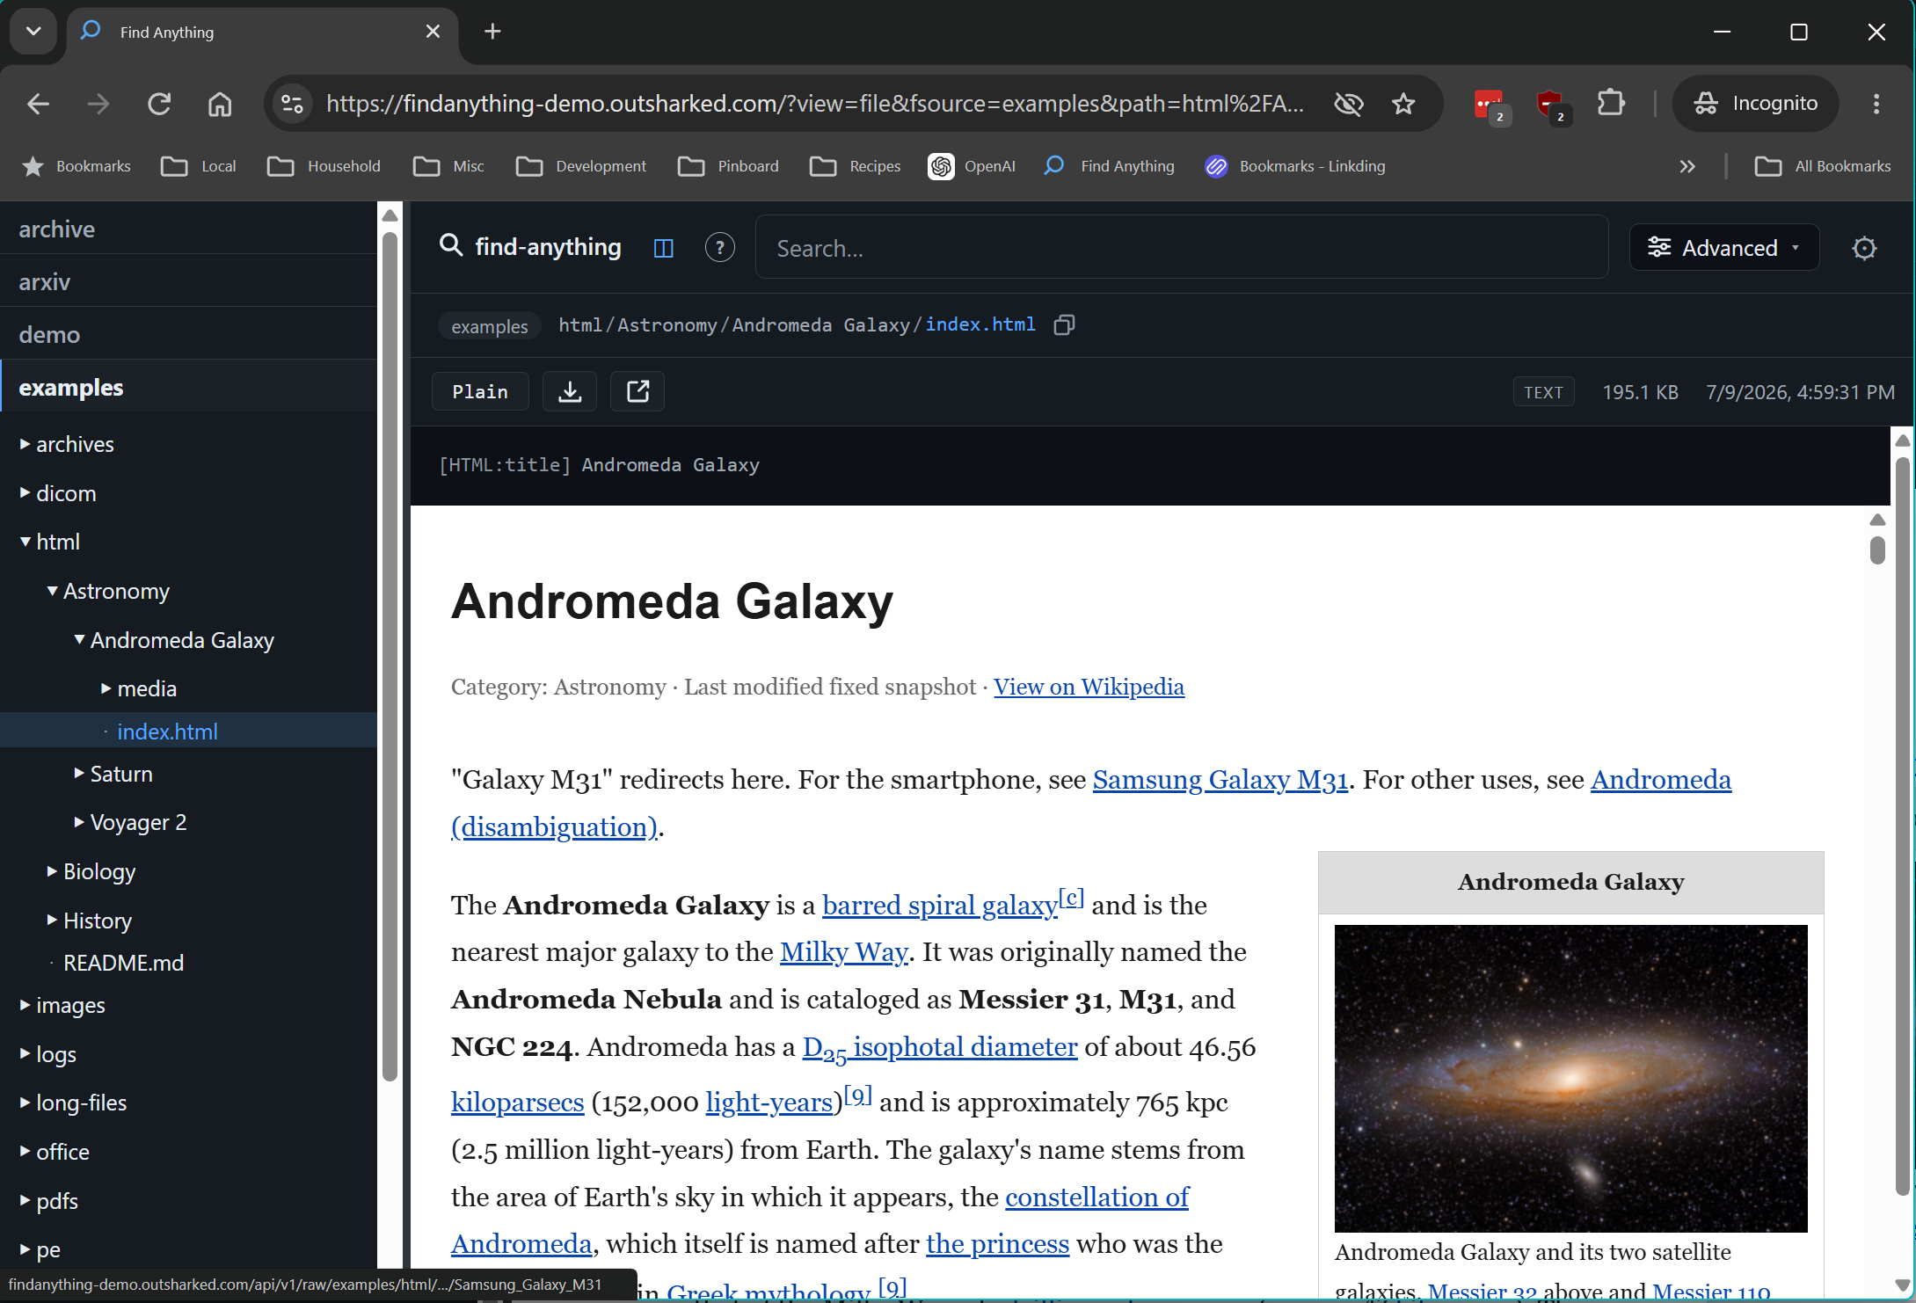Select the demo source in sidebar
The height and width of the screenshot is (1303, 1916).
(189, 334)
